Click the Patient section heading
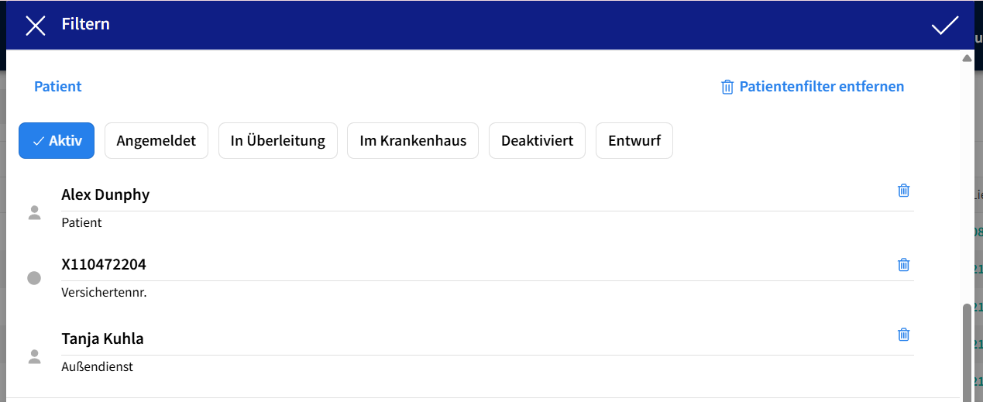This screenshot has width=983, height=402. (58, 87)
